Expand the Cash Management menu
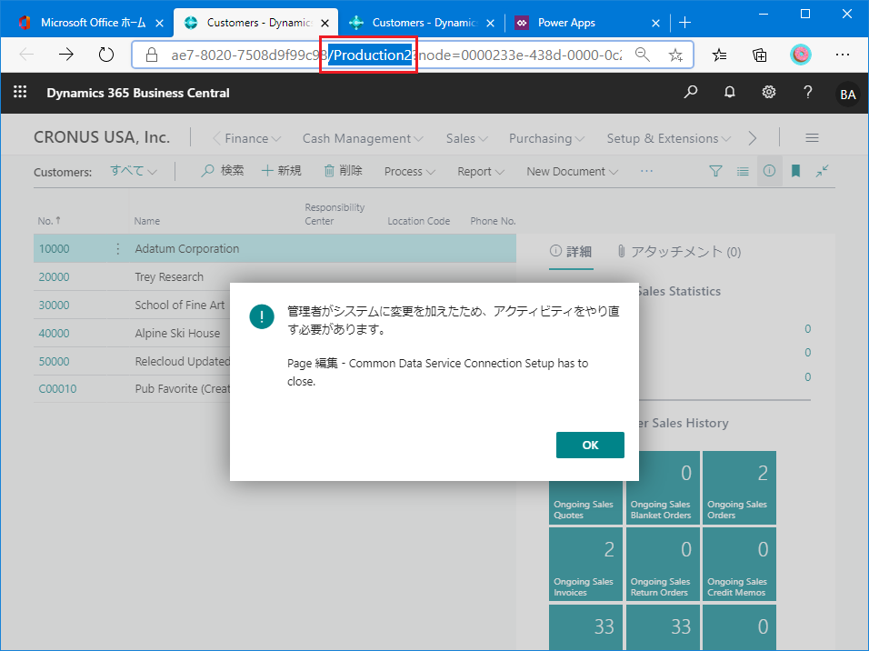Image resolution: width=869 pixels, height=651 pixels. pos(363,138)
